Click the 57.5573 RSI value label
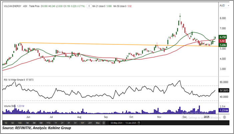Viewport: 234px width, 134px height. [x=224, y=90]
